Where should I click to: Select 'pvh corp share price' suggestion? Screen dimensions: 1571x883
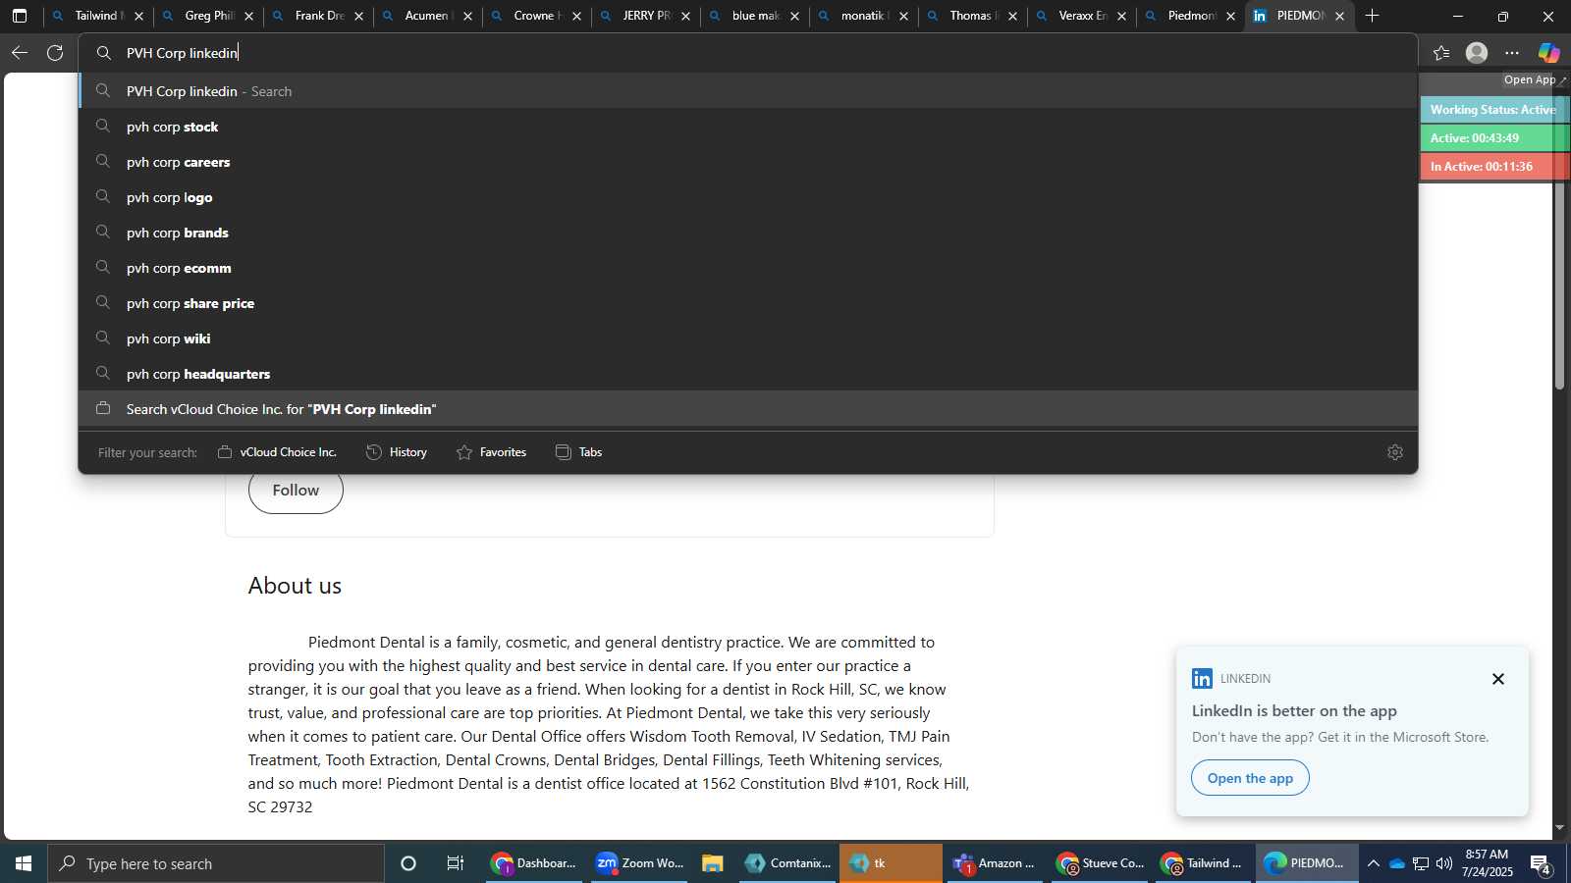(x=748, y=303)
